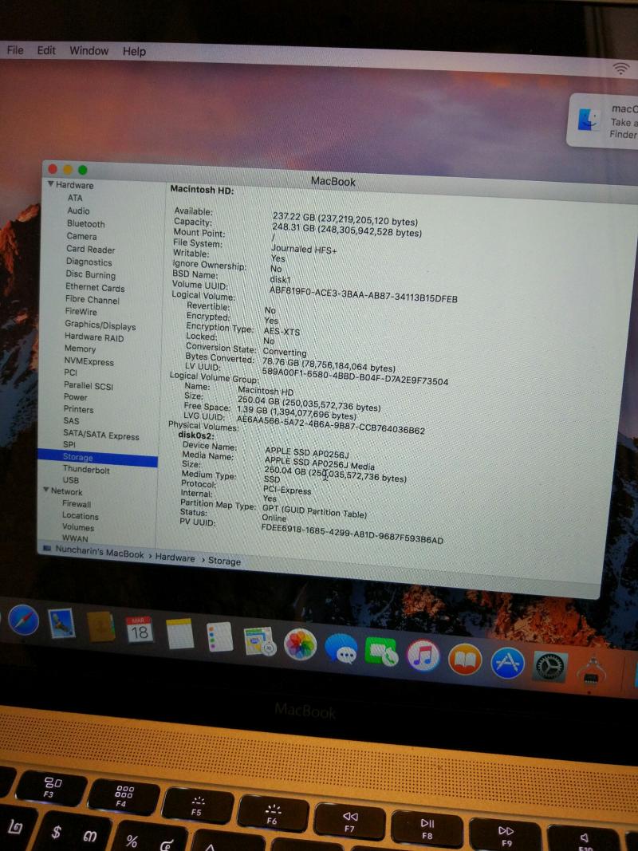Open the App Store icon

click(508, 662)
